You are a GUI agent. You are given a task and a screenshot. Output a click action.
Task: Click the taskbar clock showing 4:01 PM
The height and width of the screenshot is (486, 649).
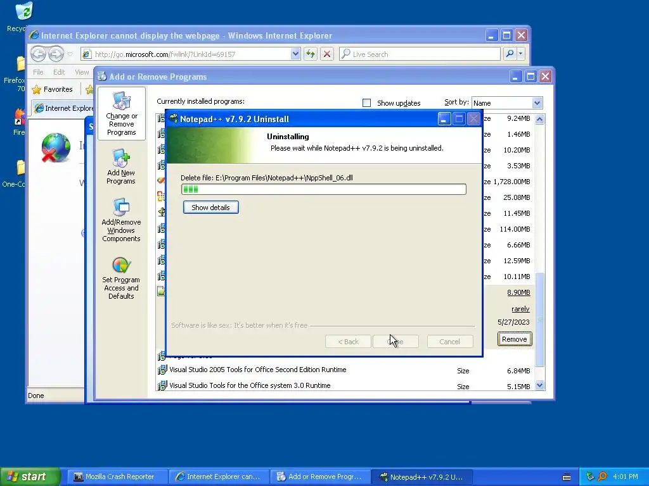tap(626, 477)
